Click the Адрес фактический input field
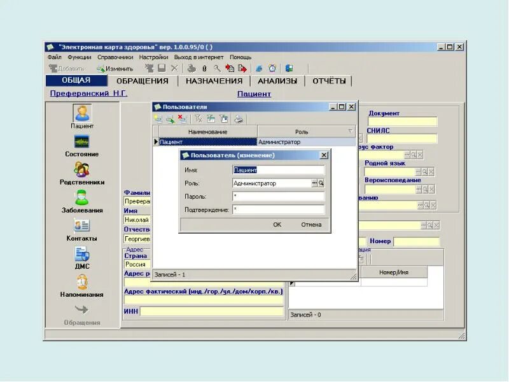This screenshot has height=382, width=509. 204,300
